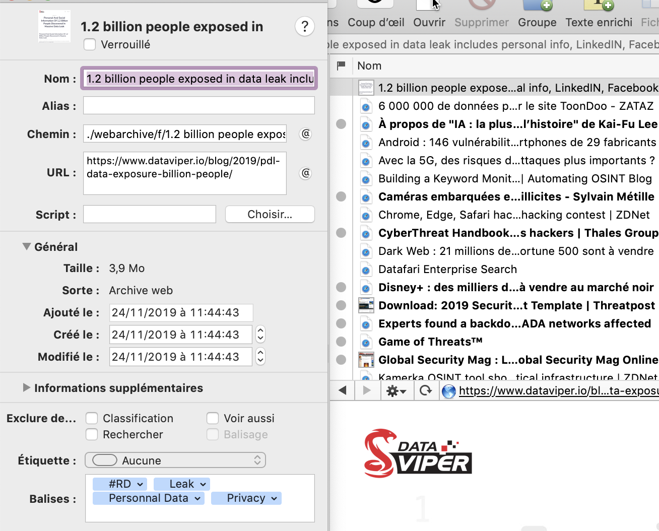The height and width of the screenshot is (531, 659).
Task: Open the Privacy tag dropdown arrow
Action: point(274,498)
